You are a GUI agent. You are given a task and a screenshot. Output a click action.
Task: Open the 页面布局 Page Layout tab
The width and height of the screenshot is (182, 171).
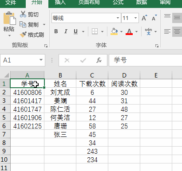point(89,3)
